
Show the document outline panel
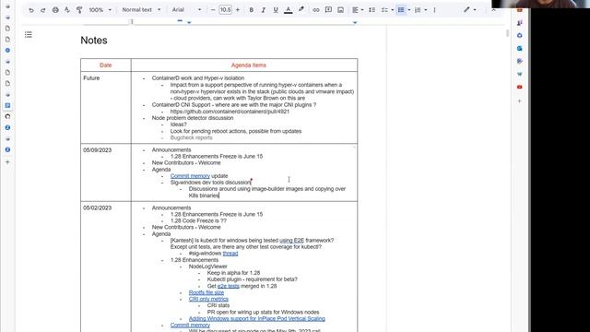pos(29,35)
